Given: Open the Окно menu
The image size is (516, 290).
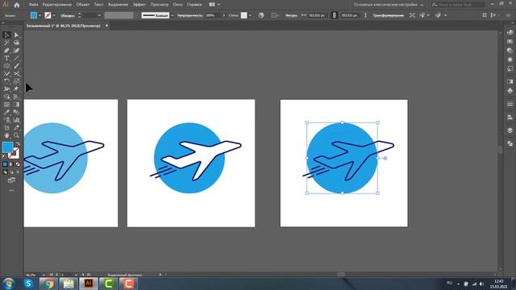Looking at the screenshot, I should 177,5.
